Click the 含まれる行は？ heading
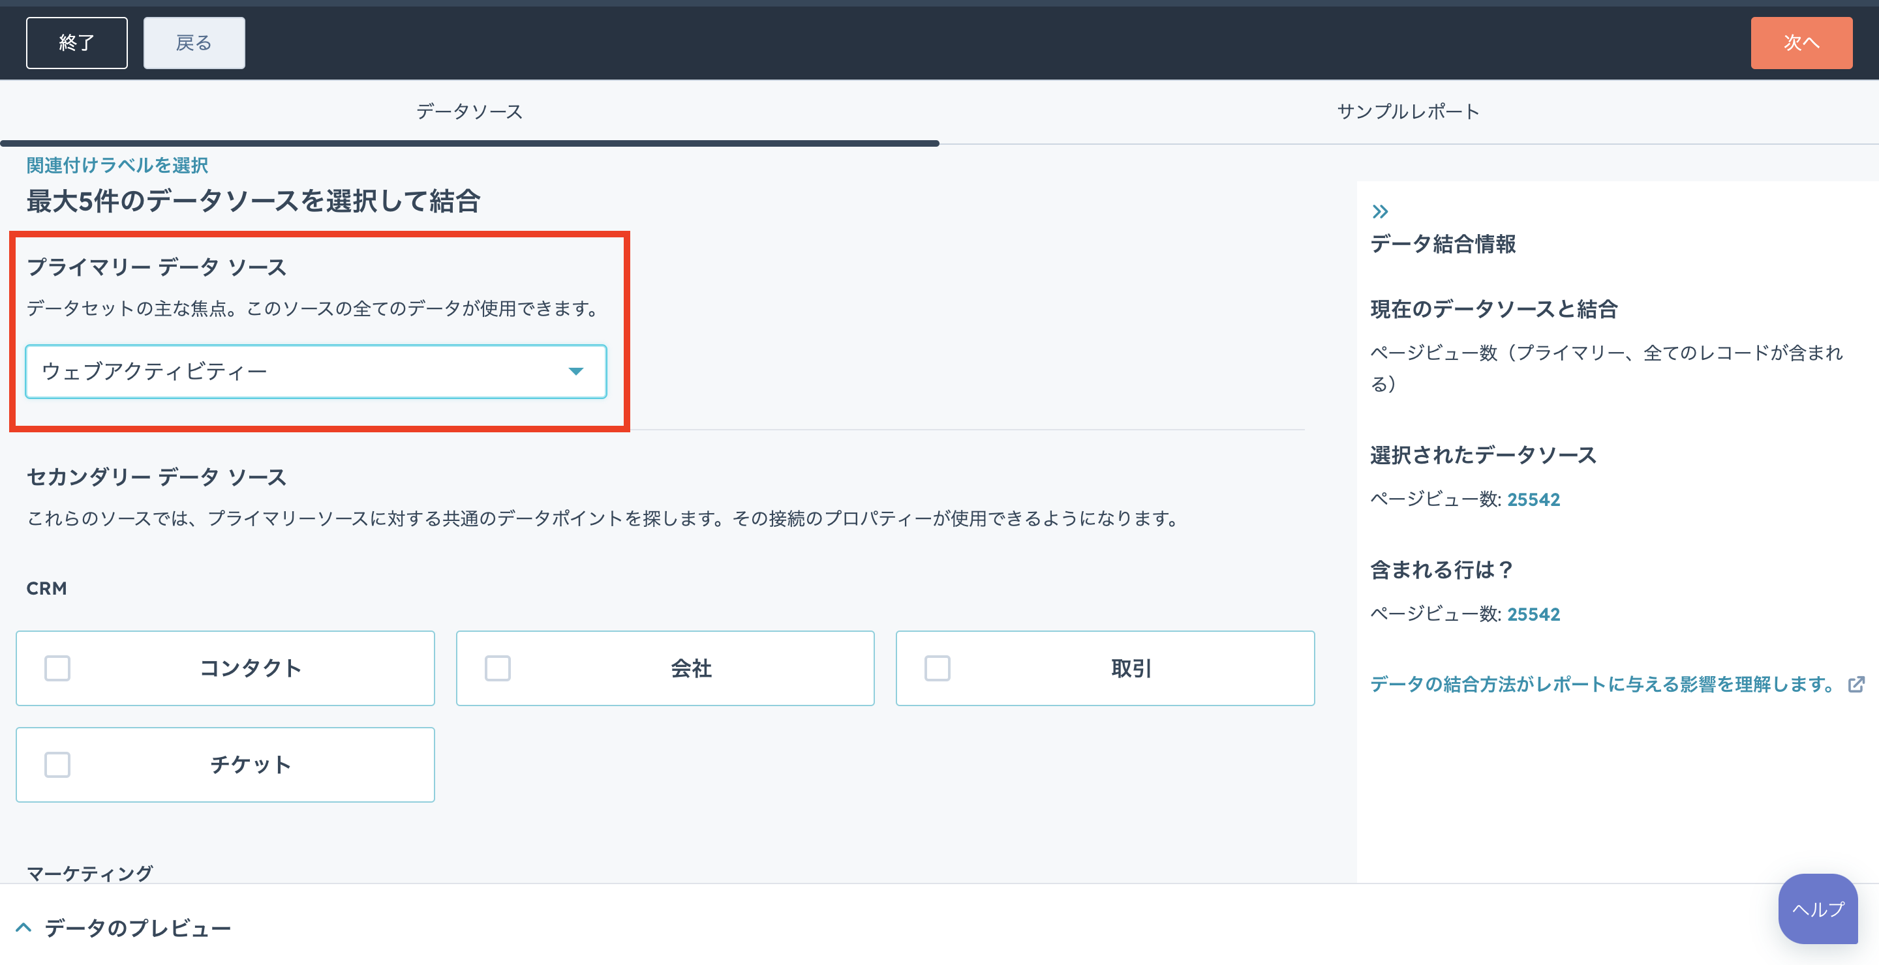This screenshot has width=1879, height=965. [1441, 569]
